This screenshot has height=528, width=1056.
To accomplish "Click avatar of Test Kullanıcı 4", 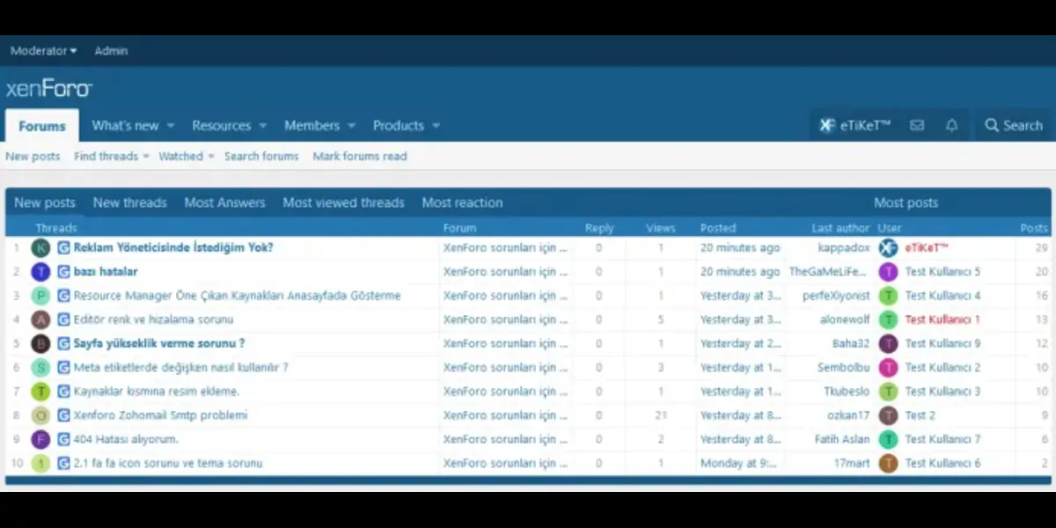I will pos(889,296).
